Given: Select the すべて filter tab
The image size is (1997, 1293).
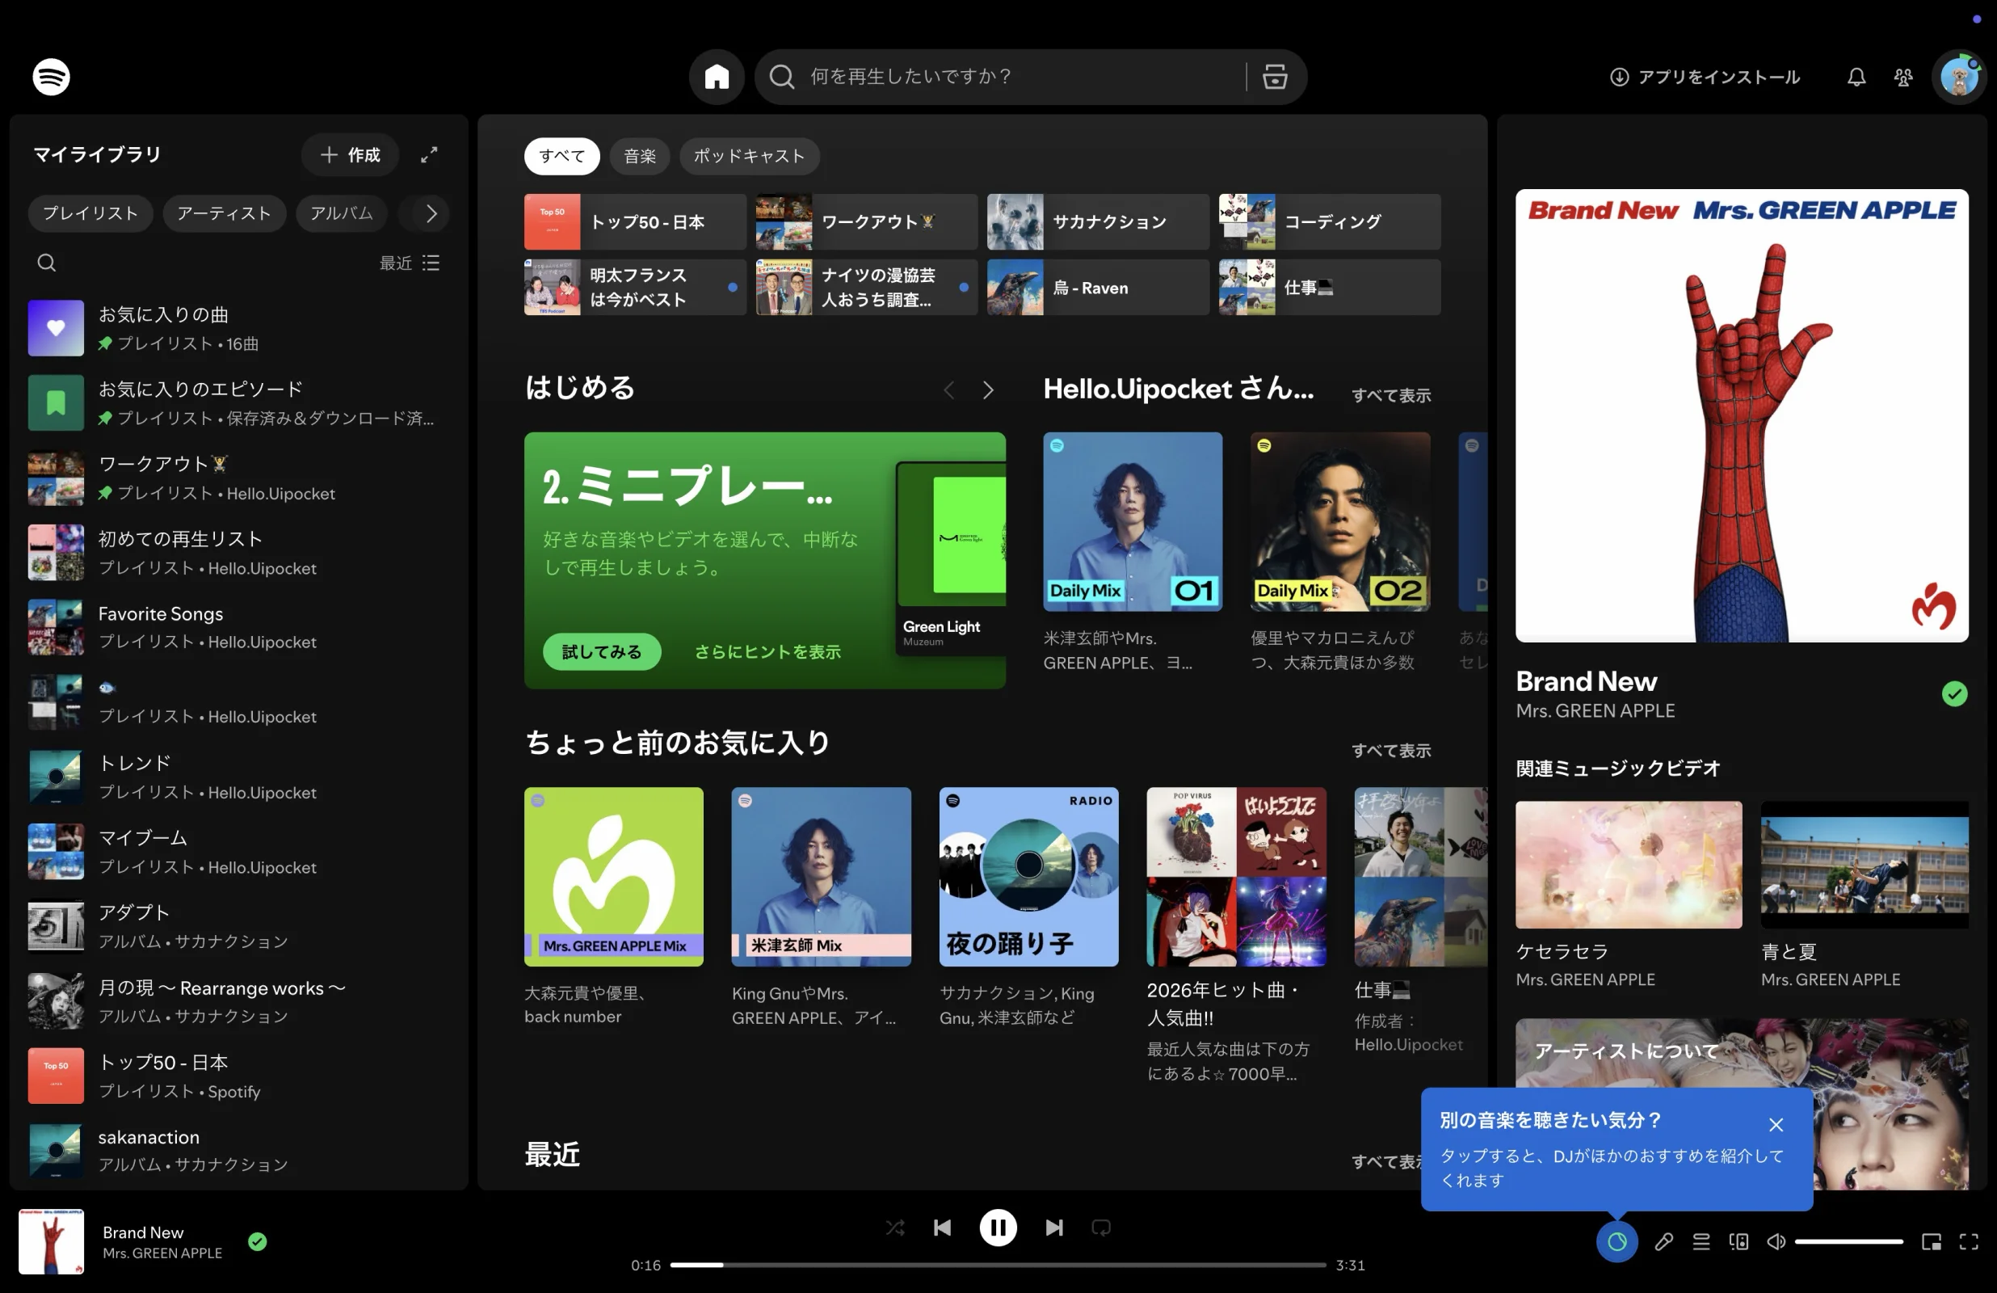Looking at the screenshot, I should [x=561, y=156].
